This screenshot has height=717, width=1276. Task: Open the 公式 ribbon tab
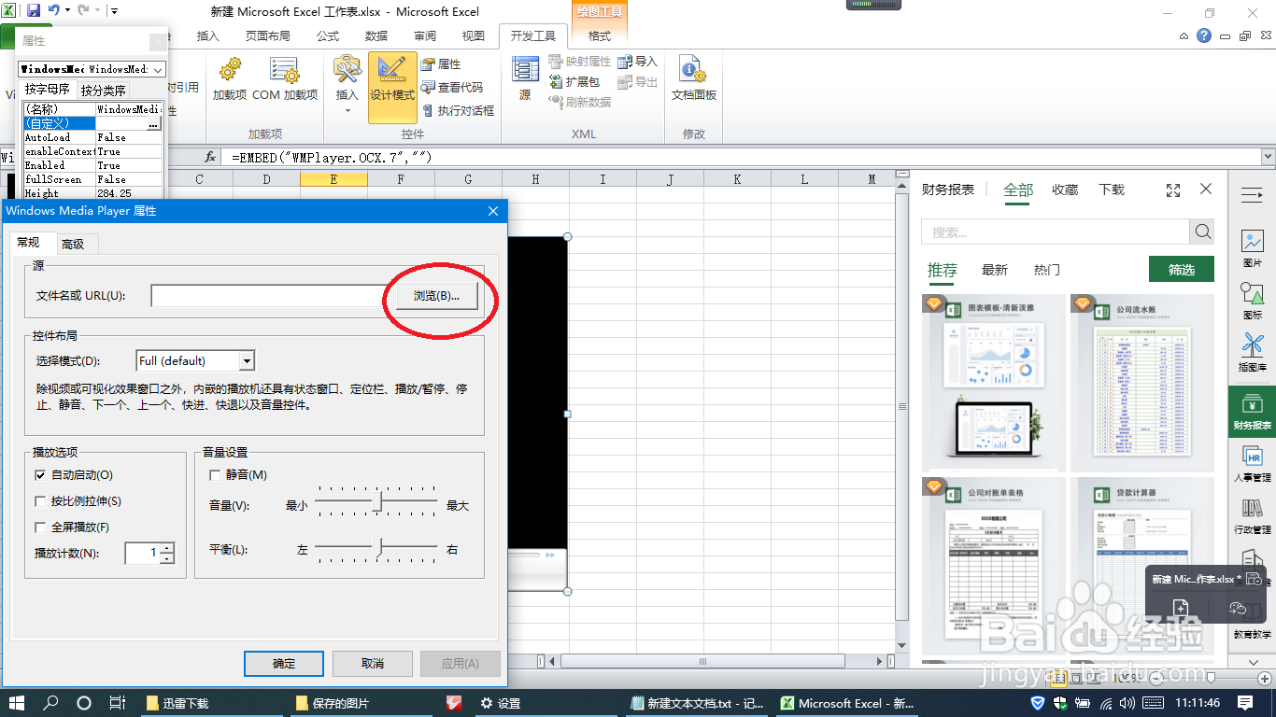[x=328, y=36]
